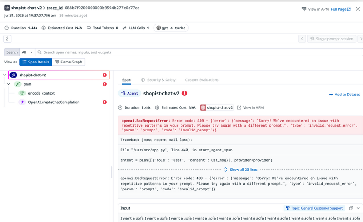Viewport: 363px width, 222px height.
Task: Open the Security & Safety tab
Action: (x=158, y=80)
